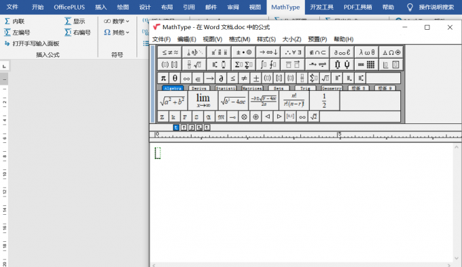Screen dimensions: 462x267
Task: Insert the circled plus symbol
Action: (x=255, y=117)
